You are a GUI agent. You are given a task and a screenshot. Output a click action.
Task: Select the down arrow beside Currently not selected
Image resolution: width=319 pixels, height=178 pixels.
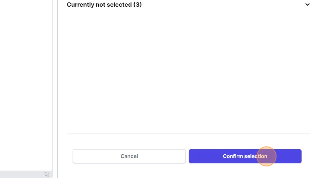[307, 5]
